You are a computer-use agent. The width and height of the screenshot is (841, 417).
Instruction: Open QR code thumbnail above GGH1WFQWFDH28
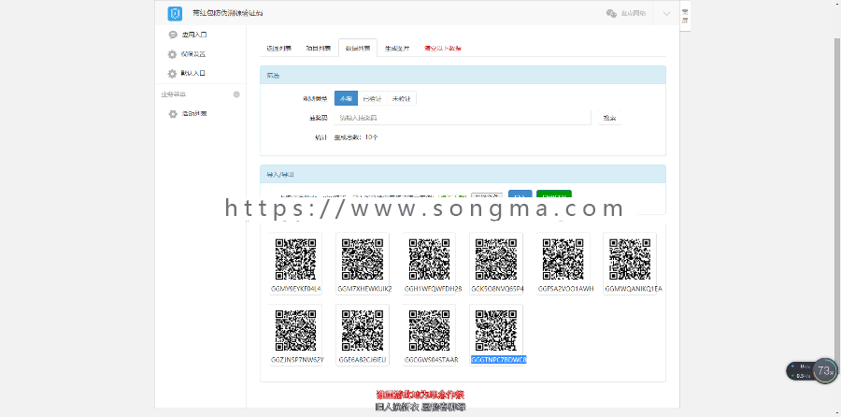click(x=429, y=259)
